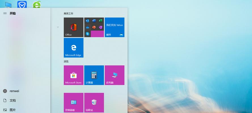Screen dimensions: 252x113
Task: Open OneNote in the Office apps tile
Action: pos(101,27)
